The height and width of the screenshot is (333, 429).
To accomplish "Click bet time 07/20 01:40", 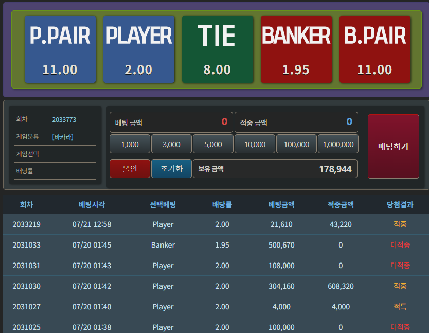I will [92, 307].
